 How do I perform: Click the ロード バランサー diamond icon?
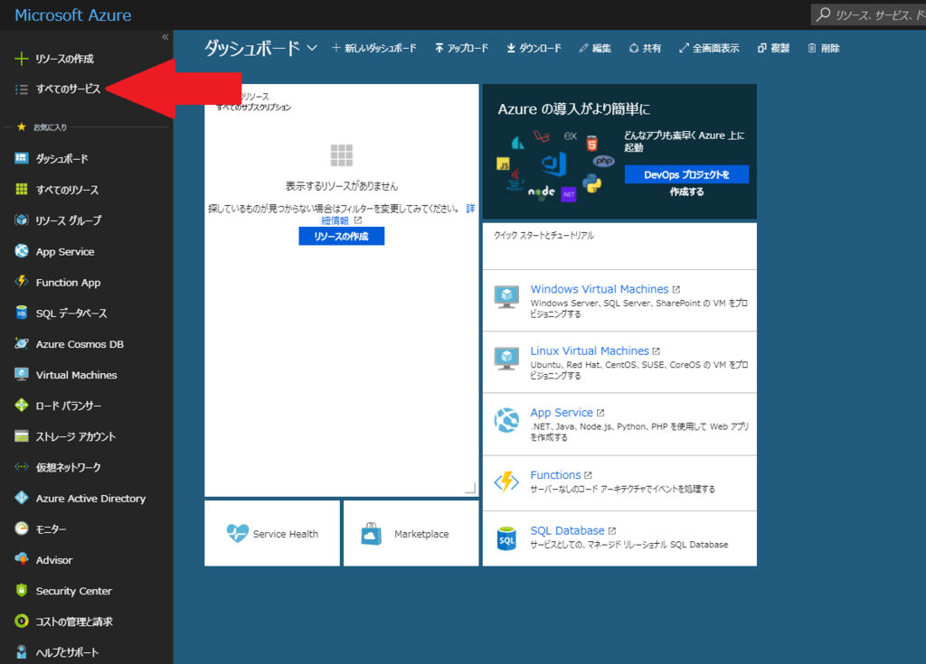point(22,405)
